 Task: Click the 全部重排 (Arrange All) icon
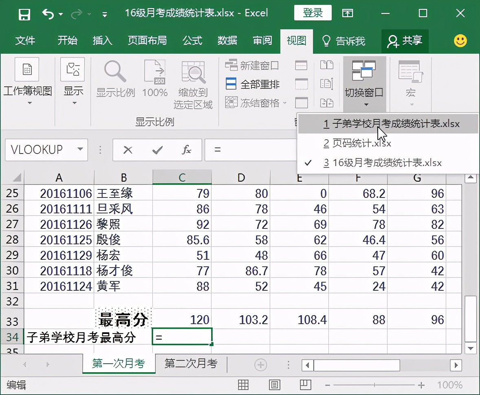pos(231,84)
